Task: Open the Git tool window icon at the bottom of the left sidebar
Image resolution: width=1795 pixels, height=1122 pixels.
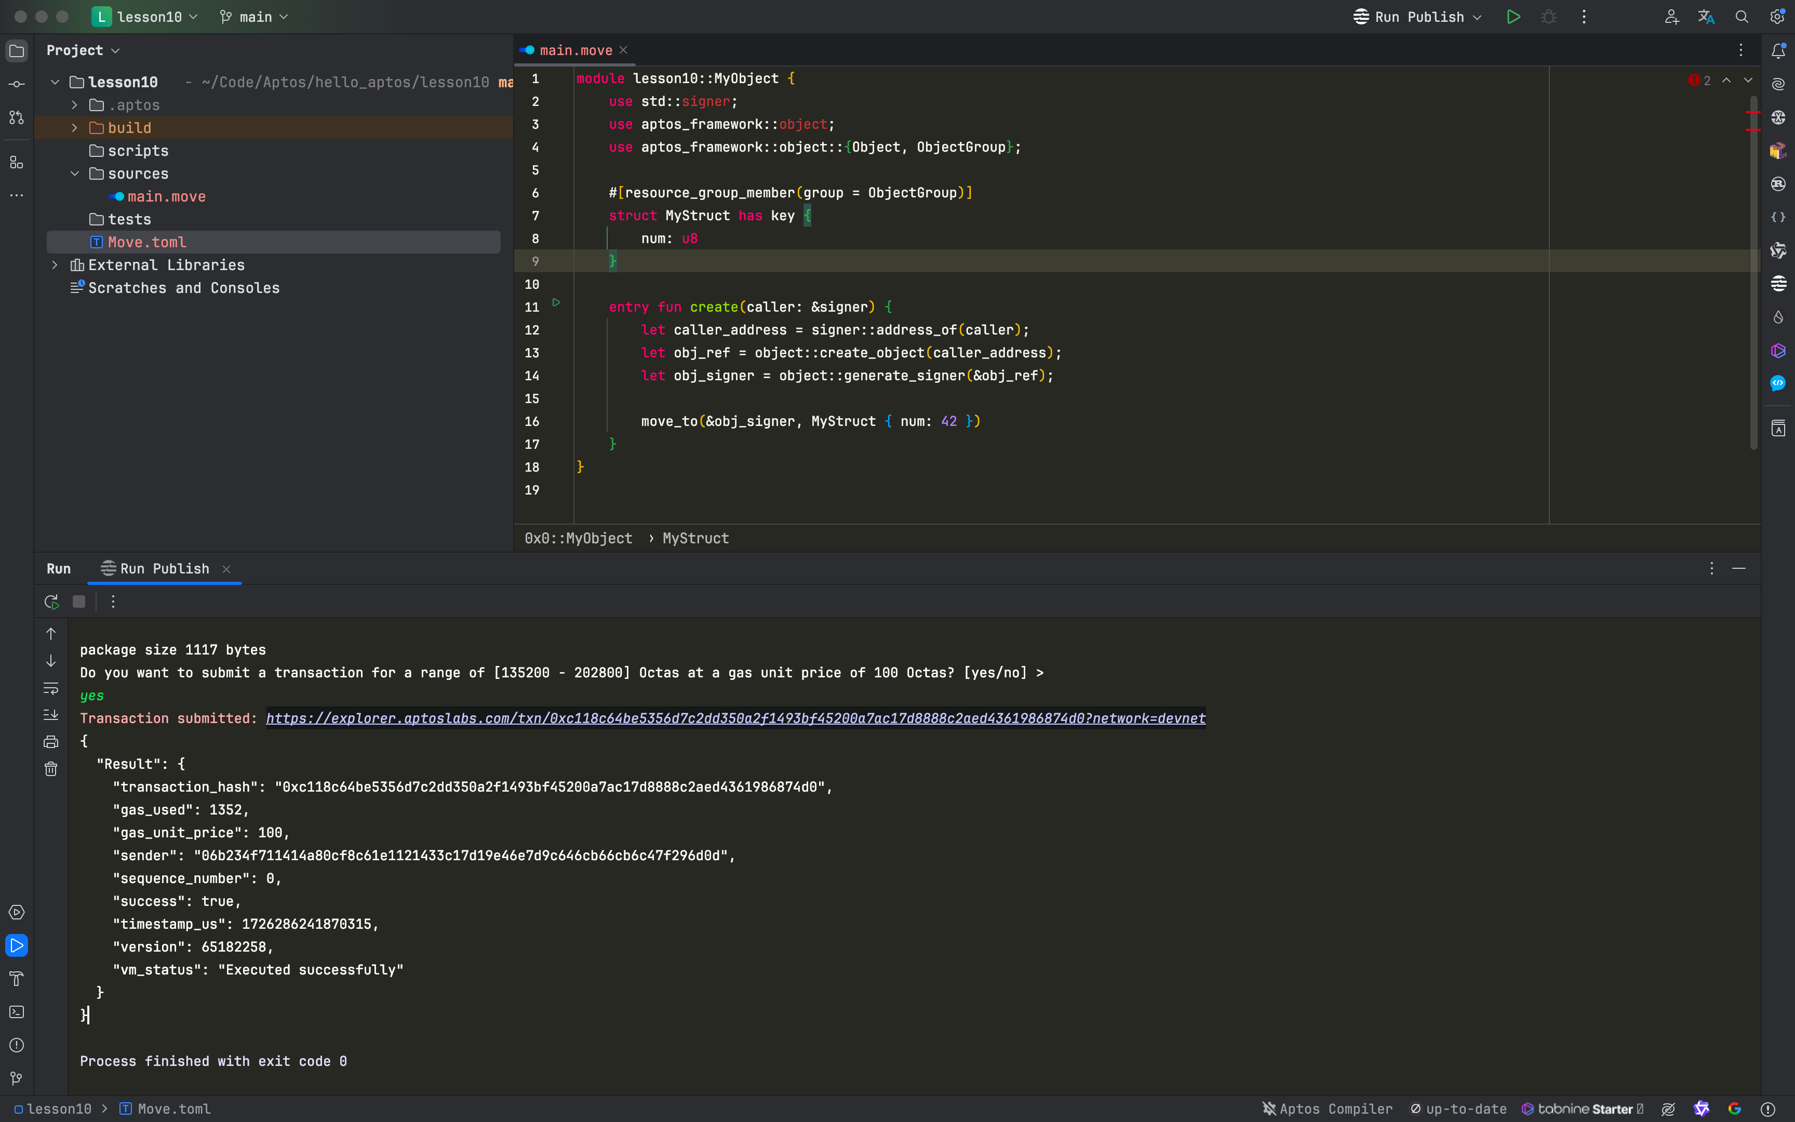Action: (16, 1078)
